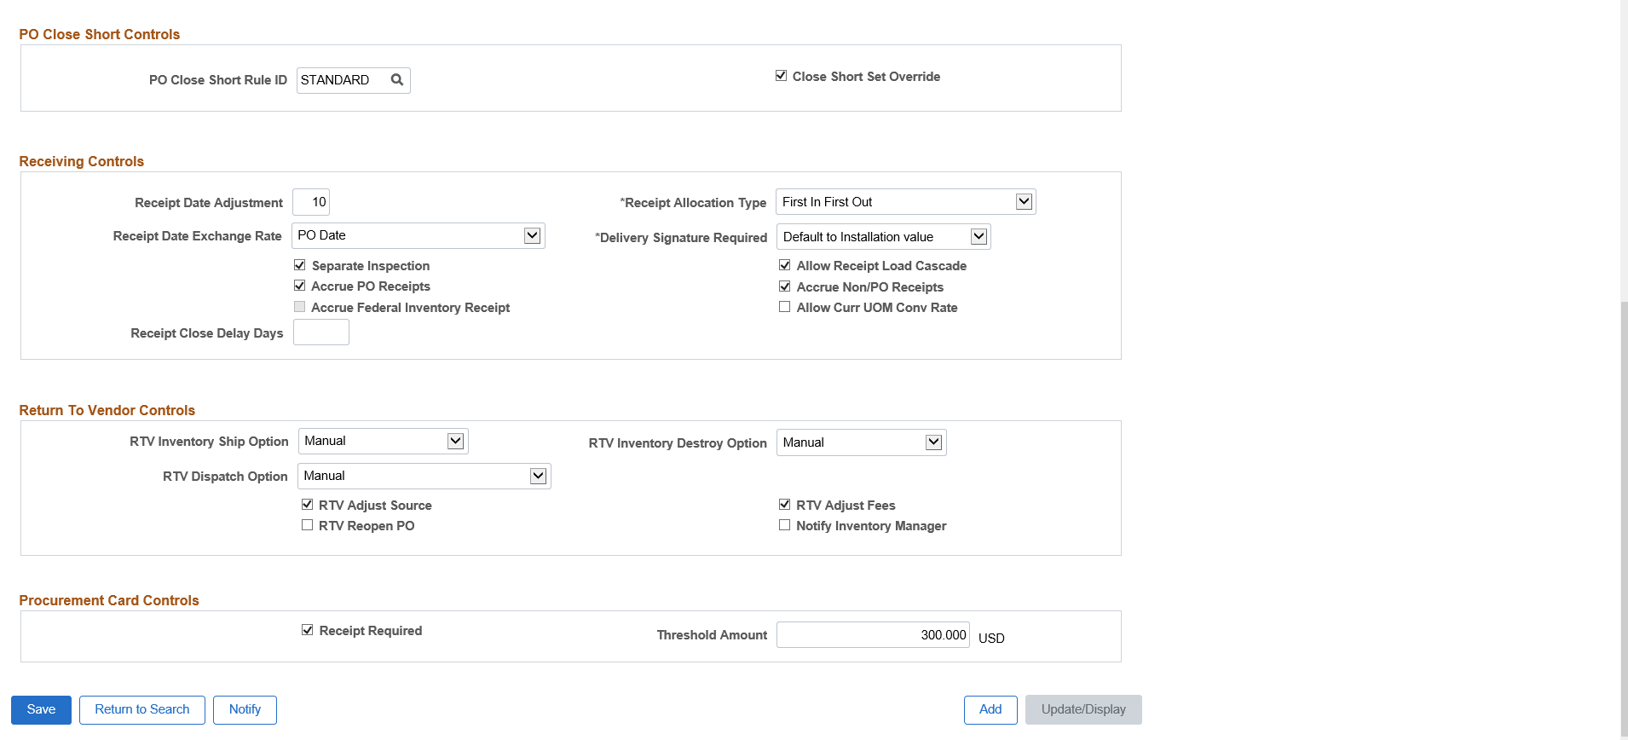Uncheck Separate Inspection

click(x=299, y=265)
